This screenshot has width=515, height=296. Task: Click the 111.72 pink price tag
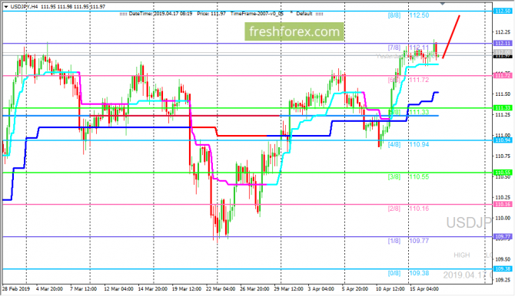[503, 76]
